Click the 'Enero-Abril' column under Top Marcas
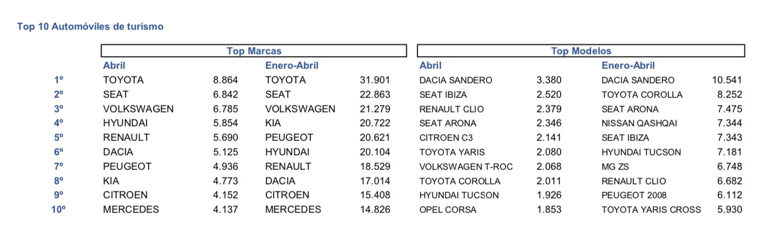The image size is (780, 235). coord(292,65)
